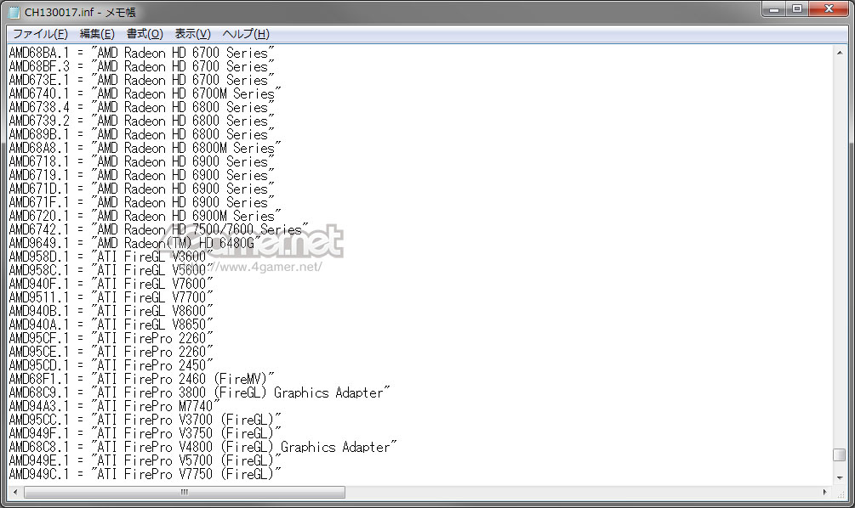Click the AMD95CF.1 FirePro 2260 line
Image resolution: width=855 pixels, height=508 pixels.
click(111, 339)
